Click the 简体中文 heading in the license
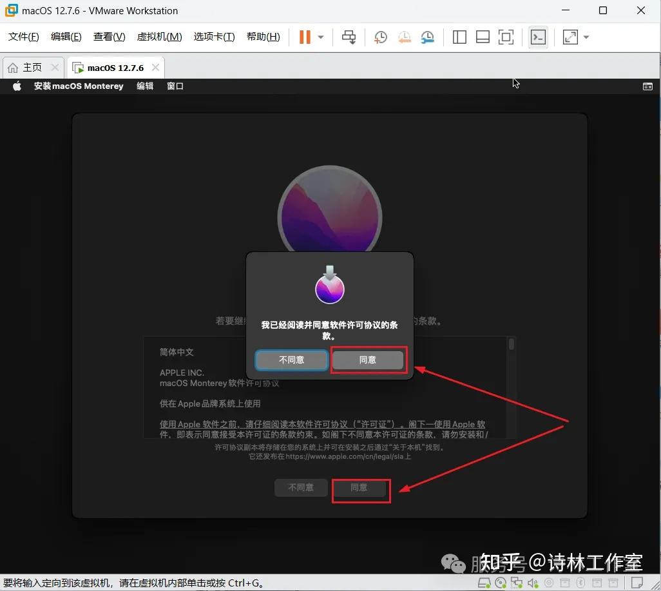This screenshot has width=661, height=591. [177, 353]
